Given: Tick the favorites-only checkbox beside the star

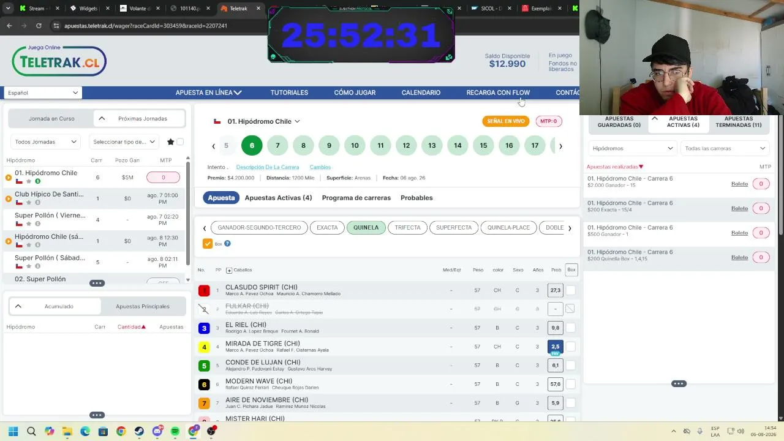Looking at the screenshot, I should coord(180,142).
